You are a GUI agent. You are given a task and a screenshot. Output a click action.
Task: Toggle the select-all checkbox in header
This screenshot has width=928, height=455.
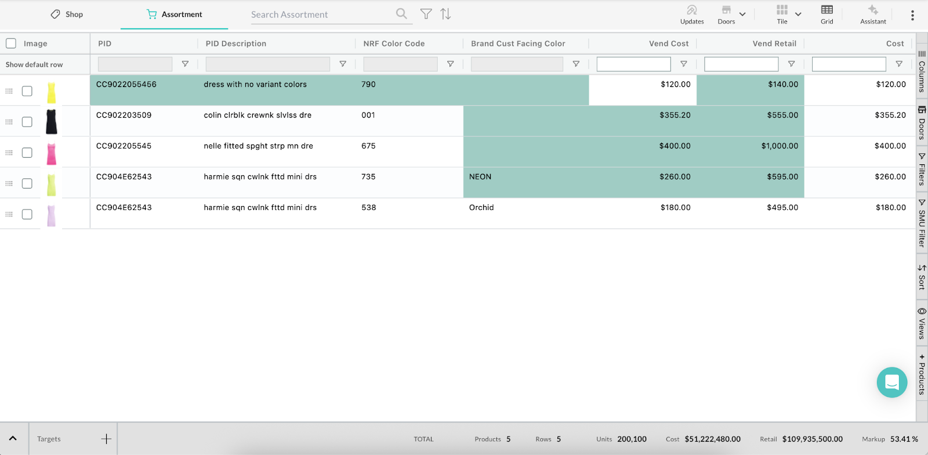11,44
